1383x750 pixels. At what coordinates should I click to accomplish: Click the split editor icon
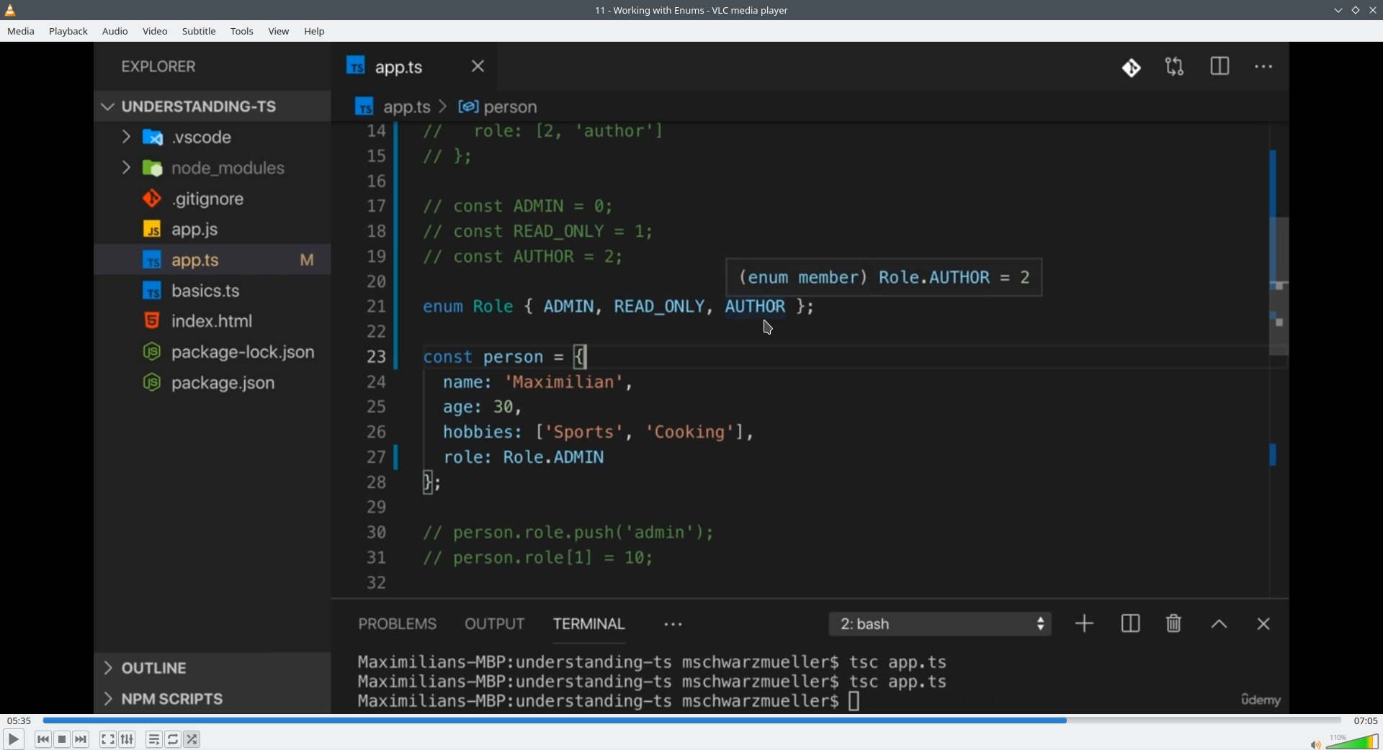[1219, 66]
